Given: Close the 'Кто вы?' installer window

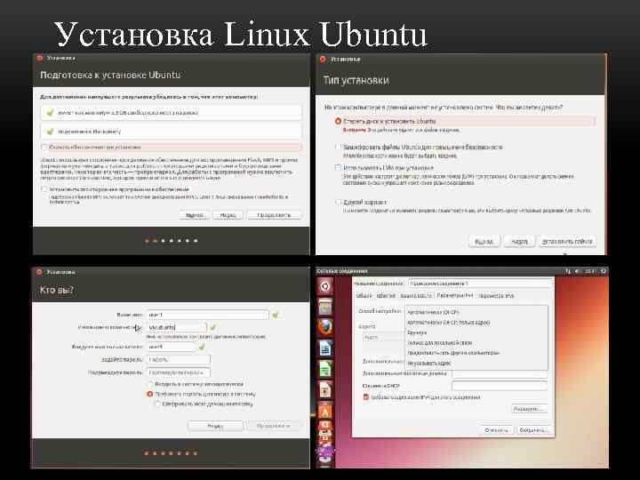Looking at the screenshot, I should click(x=39, y=272).
